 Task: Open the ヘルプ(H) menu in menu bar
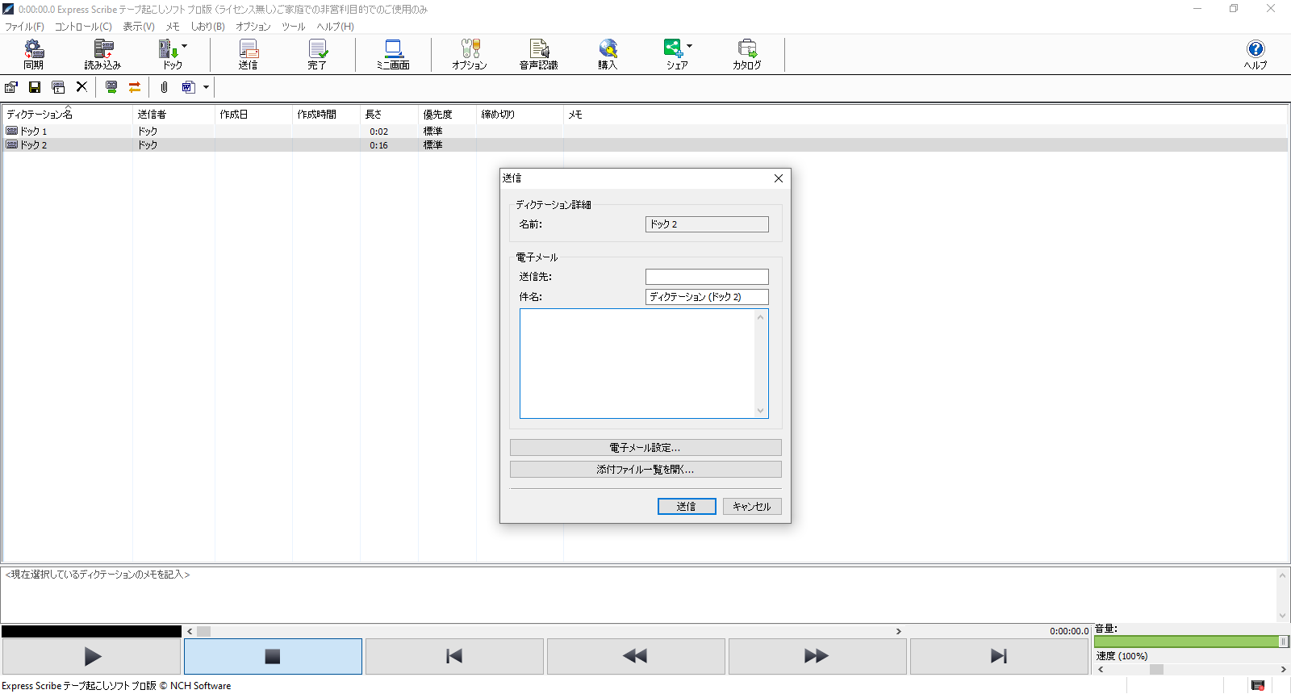click(335, 27)
